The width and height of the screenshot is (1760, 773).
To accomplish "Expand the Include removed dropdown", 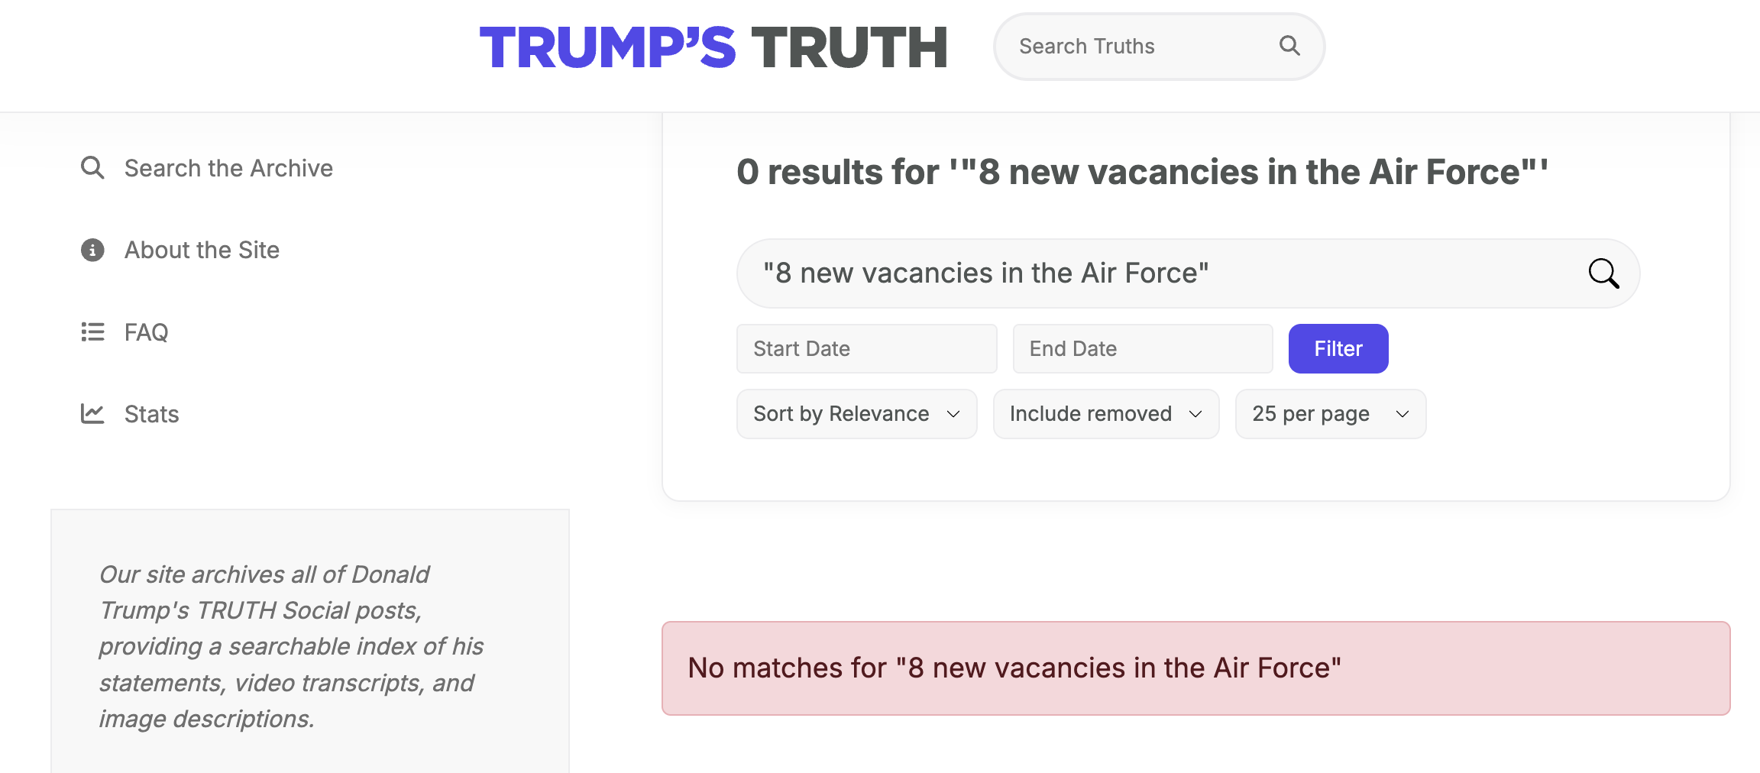I will (x=1105, y=414).
